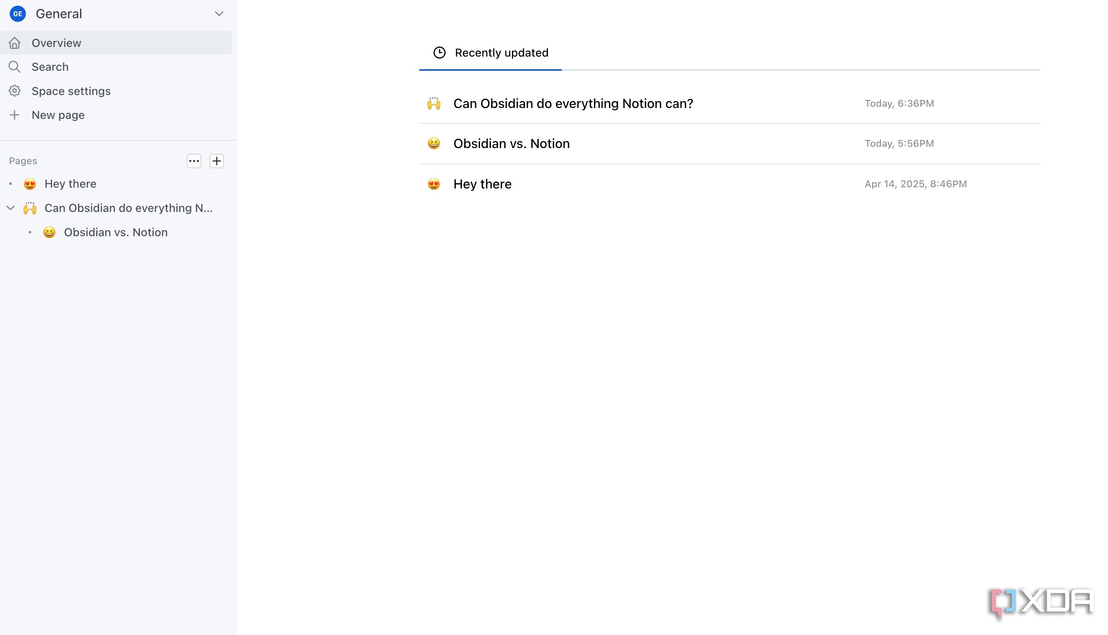Open the General space dropdown chevron
This screenshot has height=635, width=1108.
click(x=219, y=13)
